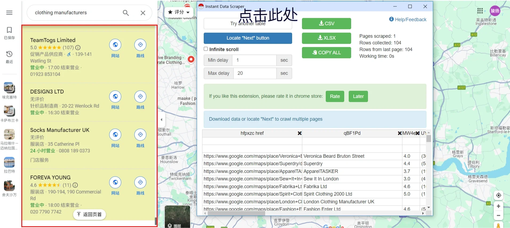This screenshot has width=510, height=228.
Task: Open the recent history icon
Action: click(9, 54)
